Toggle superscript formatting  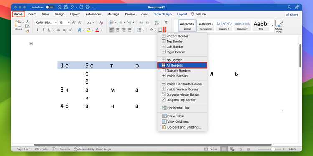coord(71,30)
